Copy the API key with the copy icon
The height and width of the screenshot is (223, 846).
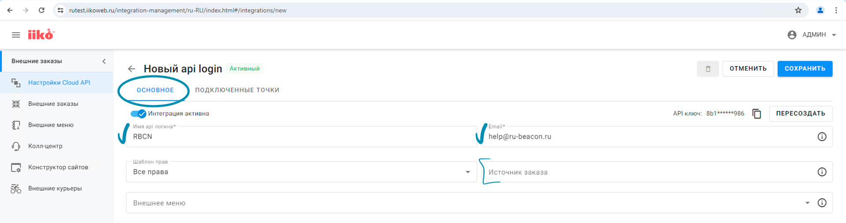pyautogui.click(x=757, y=114)
